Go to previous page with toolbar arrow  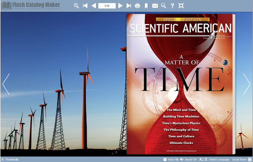pyautogui.click(x=94, y=6)
